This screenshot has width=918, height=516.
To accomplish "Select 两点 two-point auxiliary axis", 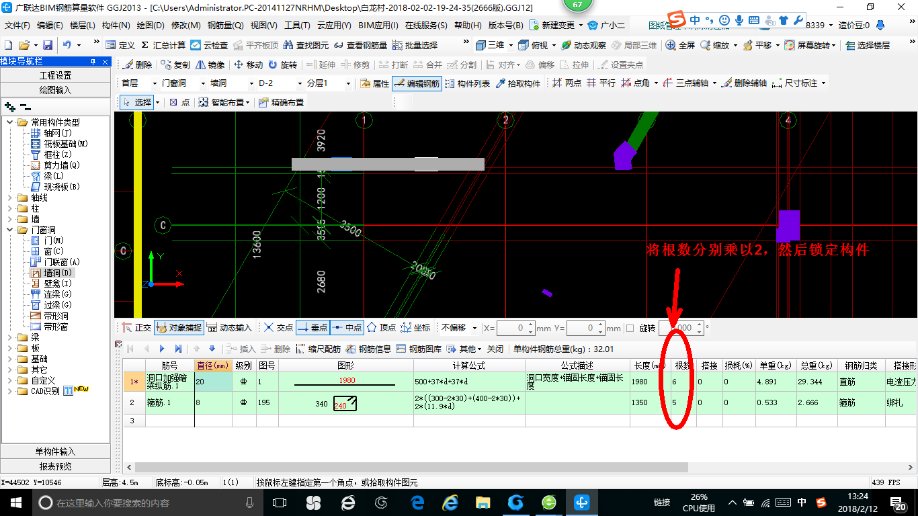I will click(x=567, y=83).
